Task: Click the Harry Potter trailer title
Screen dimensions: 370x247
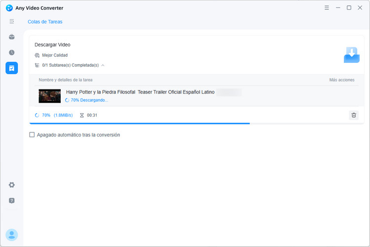Action: (x=140, y=92)
